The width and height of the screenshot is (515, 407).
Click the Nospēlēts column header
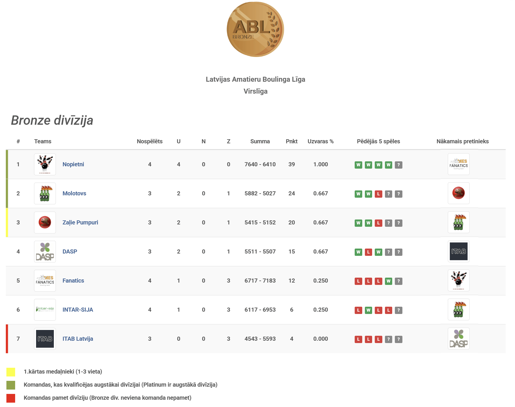point(150,141)
